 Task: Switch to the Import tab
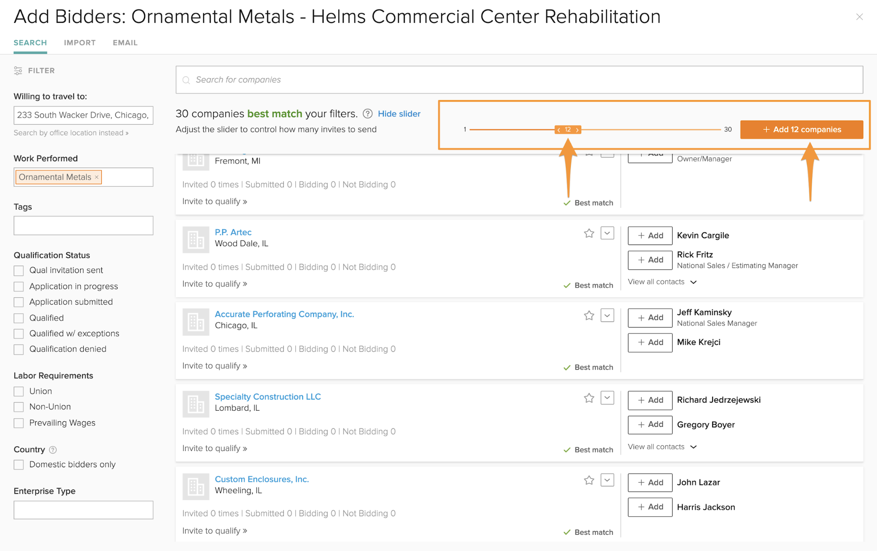coord(80,43)
